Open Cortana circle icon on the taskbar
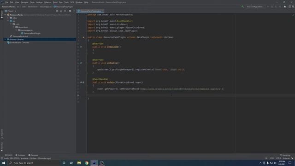This screenshot has width=295, height=166. click(x=64, y=163)
